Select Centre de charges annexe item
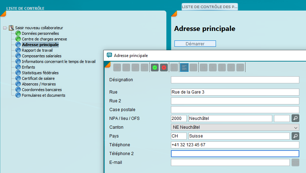Screen dimensions: 306x173 (x=44, y=39)
